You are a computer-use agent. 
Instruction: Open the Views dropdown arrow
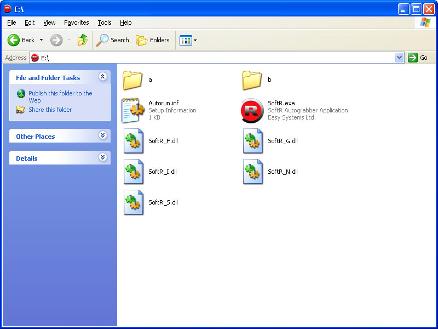click(195, 40)
